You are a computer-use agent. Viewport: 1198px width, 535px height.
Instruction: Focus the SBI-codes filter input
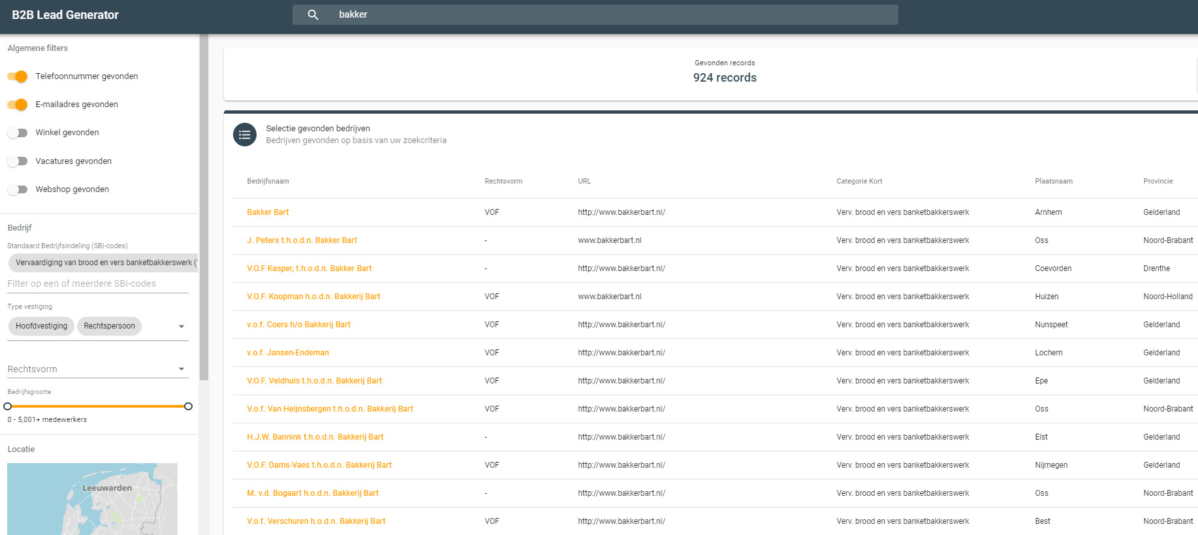click(98, 284)
